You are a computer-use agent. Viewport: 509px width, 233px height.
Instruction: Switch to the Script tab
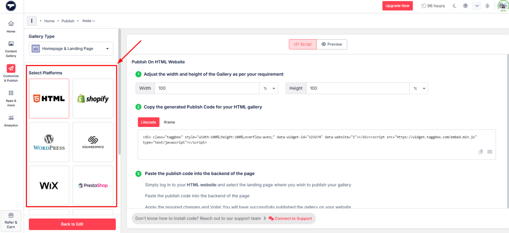303,44
